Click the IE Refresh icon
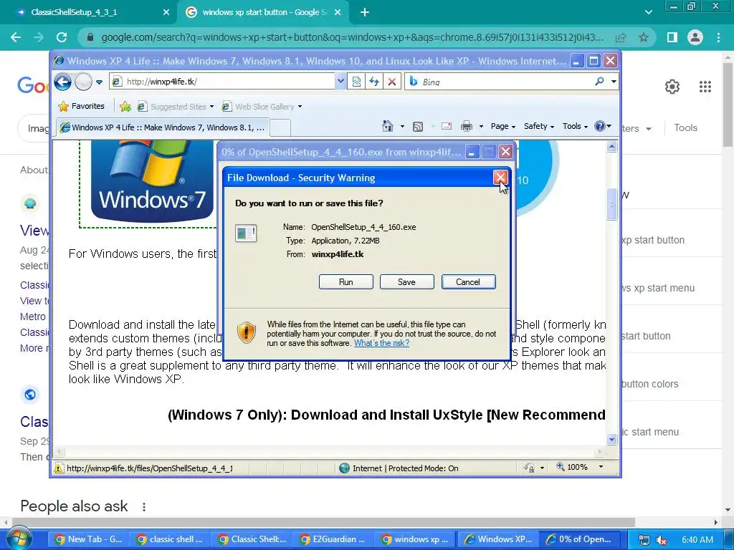This screenshot has width=734, height=550. point(374,82)
